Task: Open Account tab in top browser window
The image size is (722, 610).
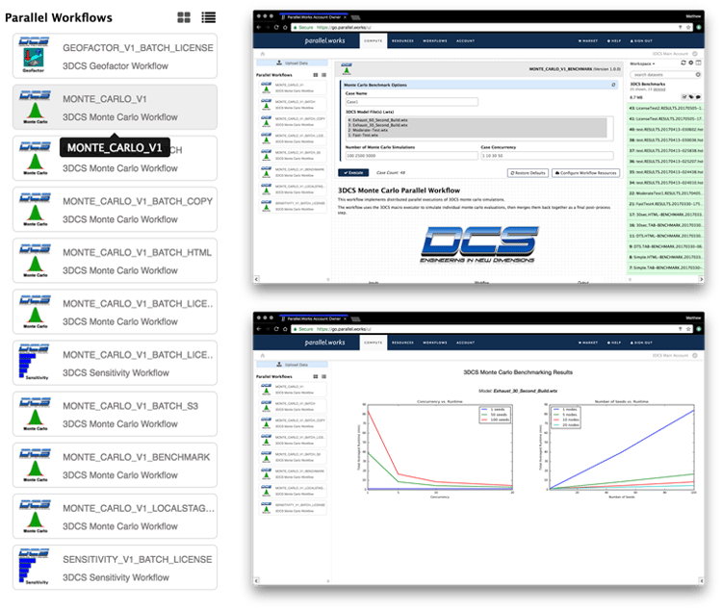Action: pos(465,41)
